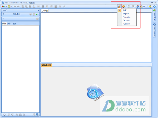The image size is (158, 118).
Task: Click the open book layout icon
Action: tap(129, 7)
